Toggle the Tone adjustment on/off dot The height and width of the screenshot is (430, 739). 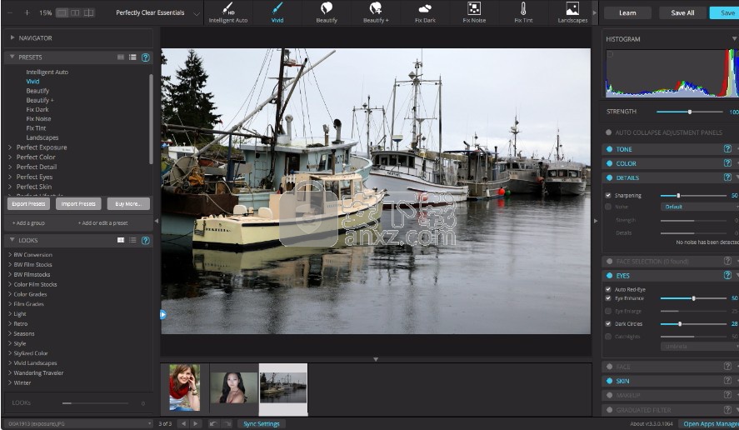tap(609, 149)
